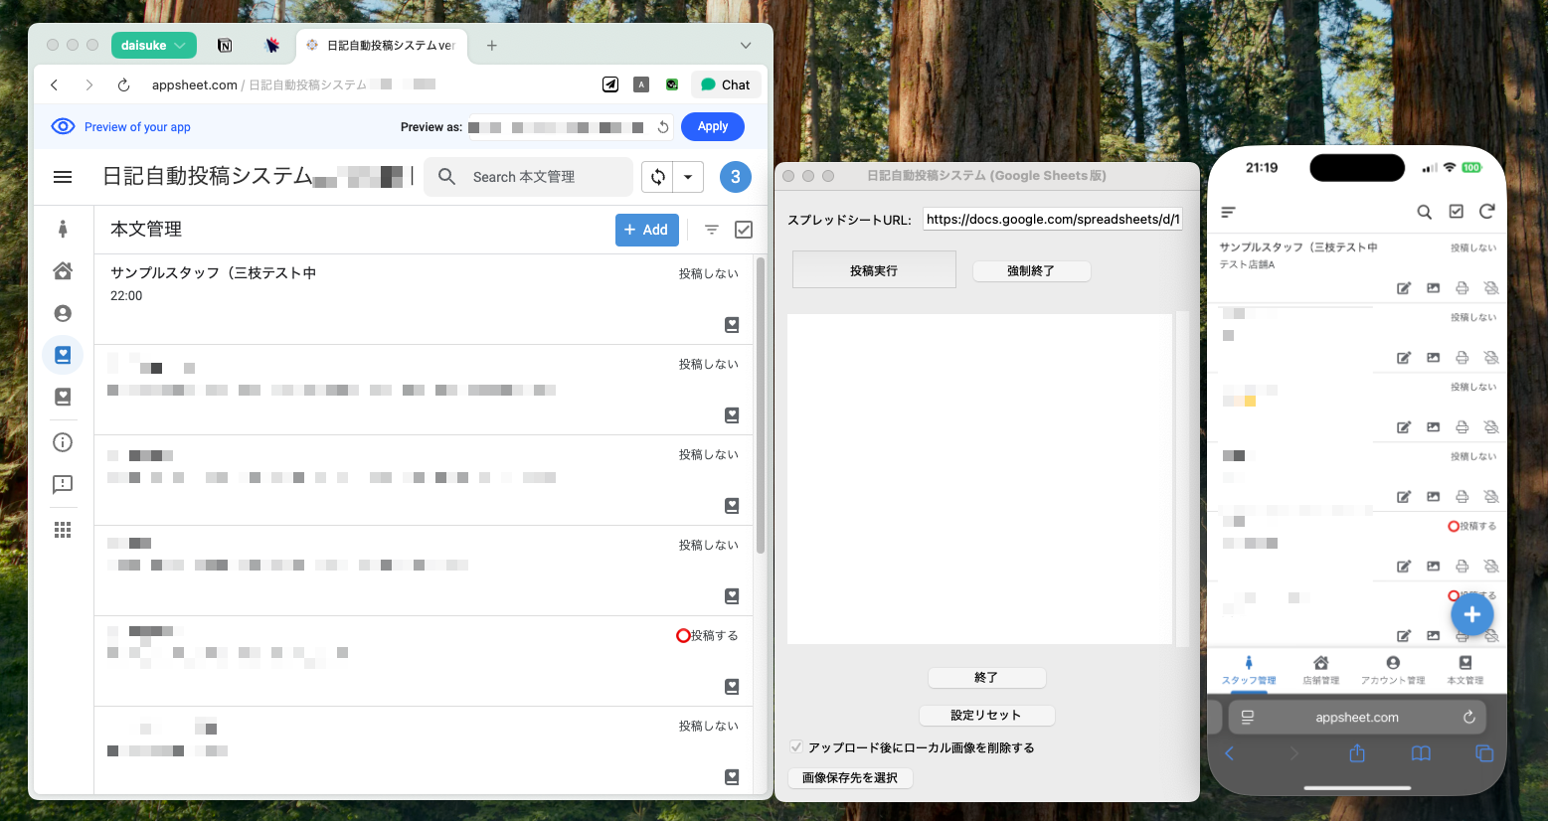Image resolution: width=1548 pixels, height=821 pixels.
Task: Tap the refresh arrow in the phone app header
Action: (1486, 211)
